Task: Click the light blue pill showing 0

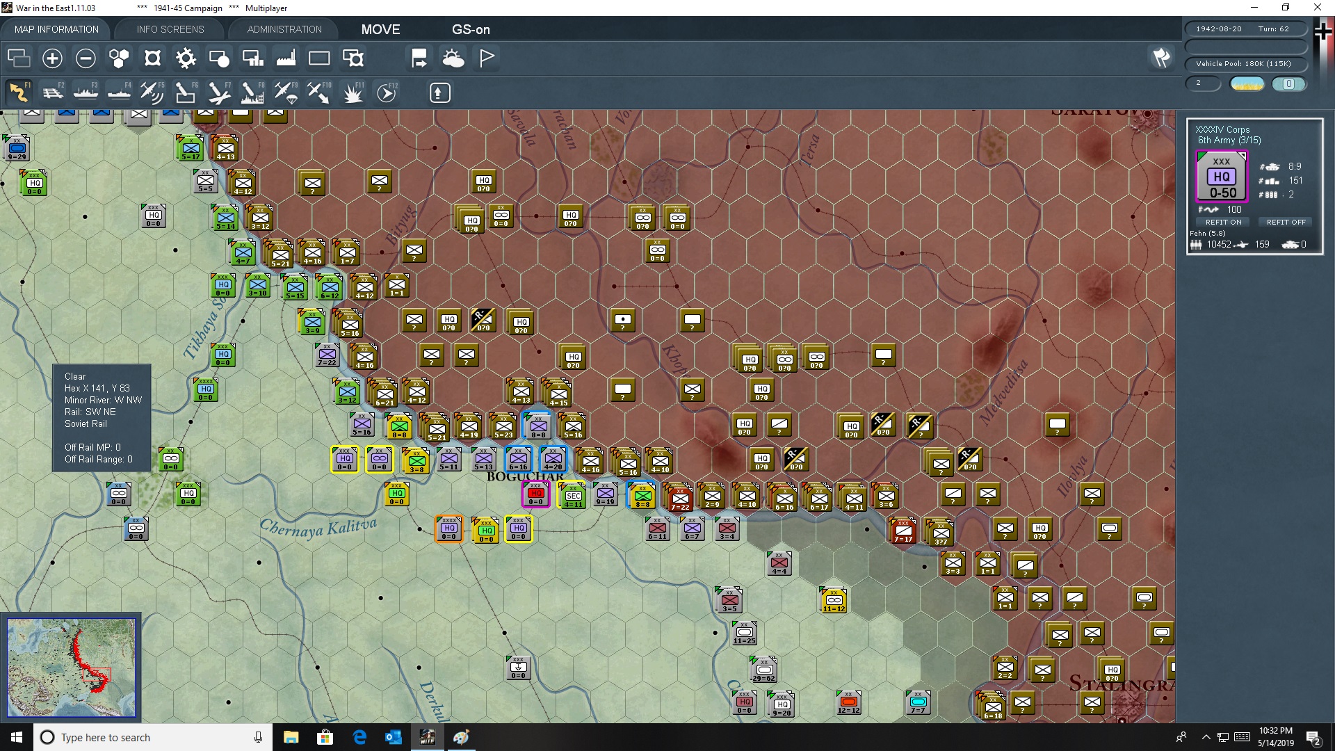Action: click(x=1289, y=83)
